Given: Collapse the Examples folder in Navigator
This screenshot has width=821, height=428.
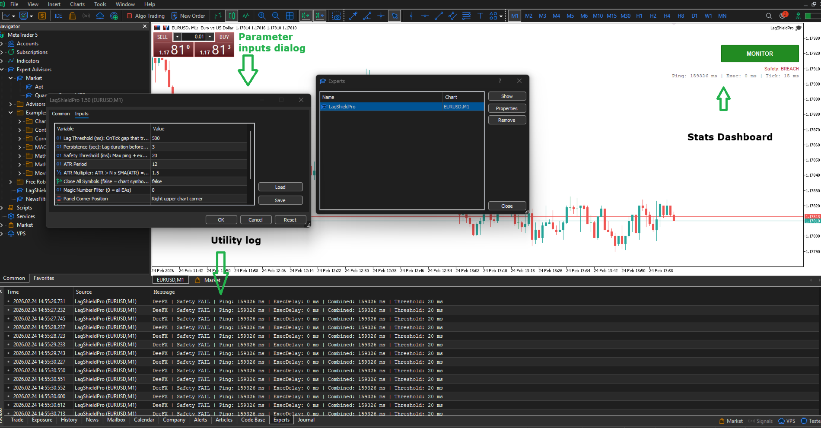Looking at the screenshot, I should (x=11, y=113).
